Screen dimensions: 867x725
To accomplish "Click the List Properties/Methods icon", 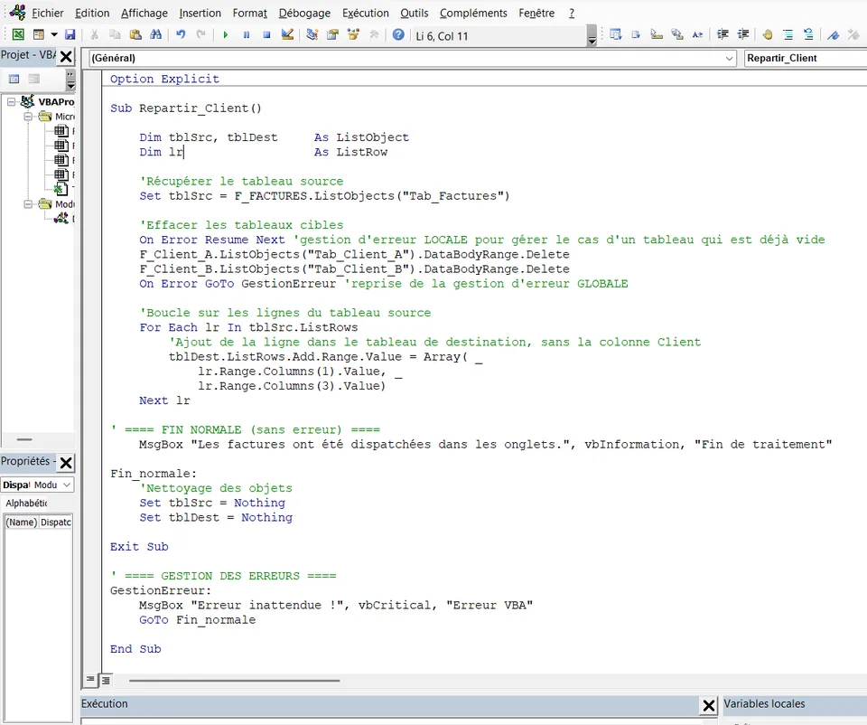I will pyautogui.click(x=615, y=34).
